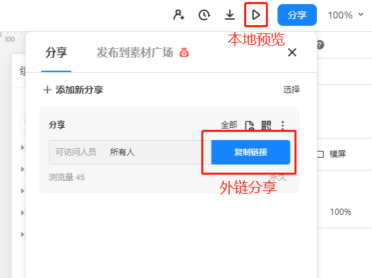Click the 选择 link
The image size is (372, 278).
pyautogui.click(x=291, y=90)
